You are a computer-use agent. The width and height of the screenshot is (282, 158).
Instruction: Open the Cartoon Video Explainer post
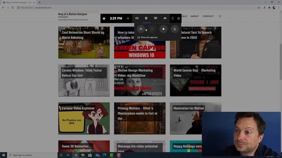84,118
